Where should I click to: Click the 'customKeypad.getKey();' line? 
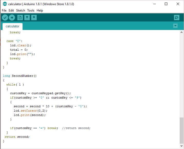(40, 93)
